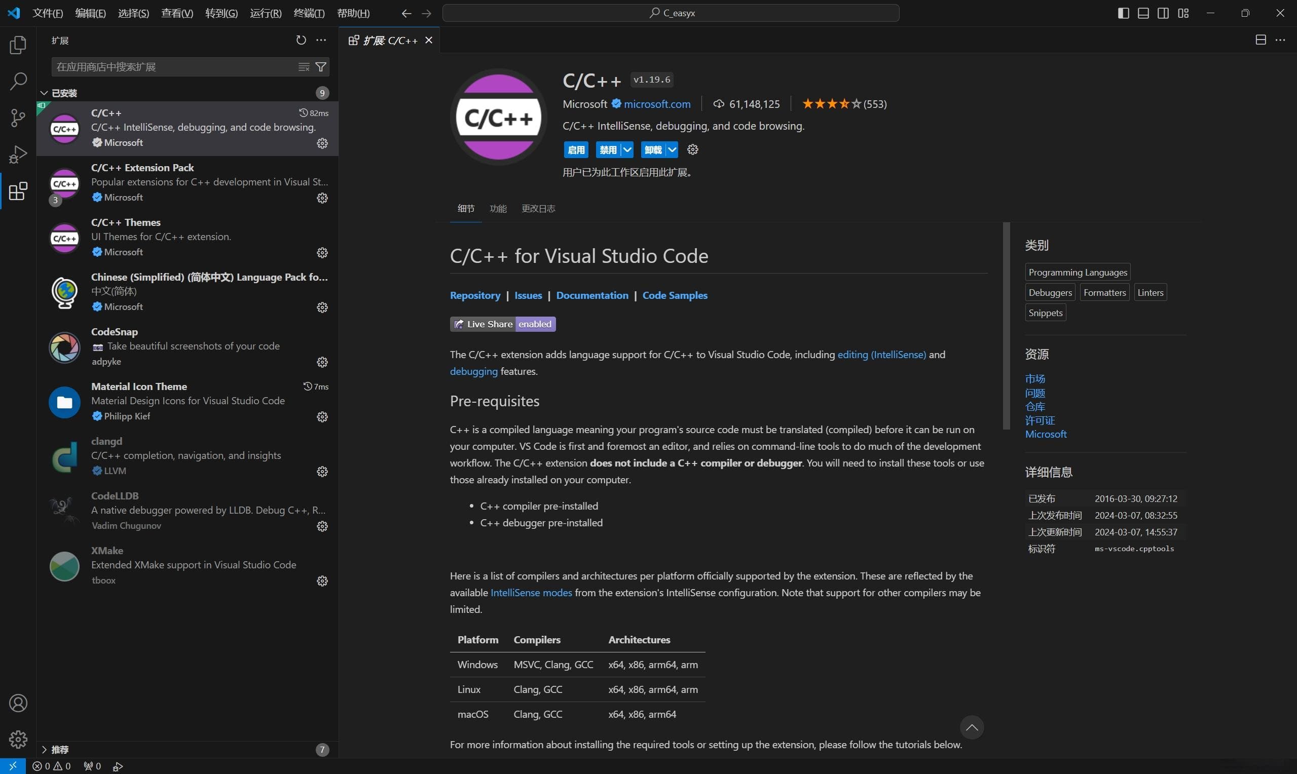The width and height of the screenshot is (1297, 774).
Task: Click the 卸载 button
Action: (653, 150)
